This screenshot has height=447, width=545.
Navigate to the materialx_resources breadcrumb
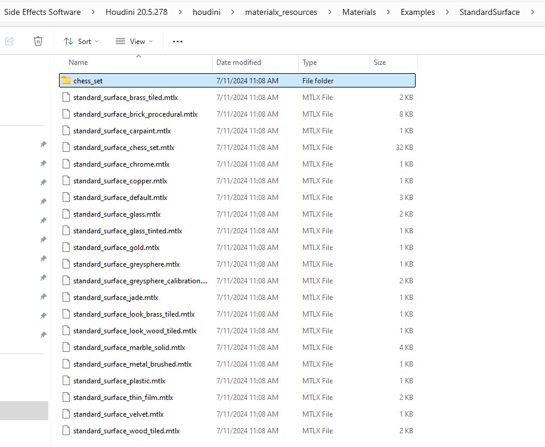click(x=281, y=12)
